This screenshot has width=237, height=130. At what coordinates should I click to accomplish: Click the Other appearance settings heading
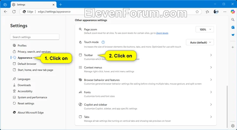(x=91, y=20)
